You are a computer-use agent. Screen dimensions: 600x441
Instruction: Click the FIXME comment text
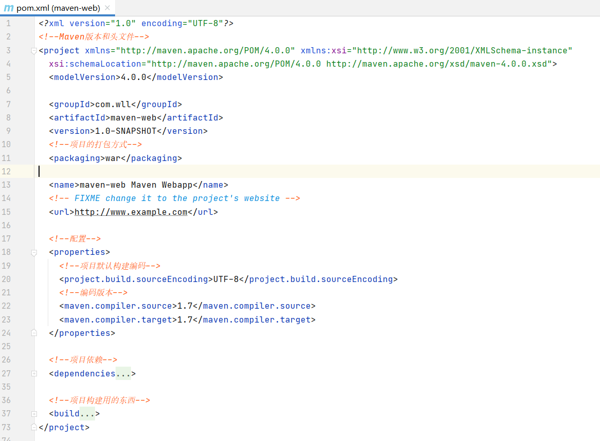(175, 198)
